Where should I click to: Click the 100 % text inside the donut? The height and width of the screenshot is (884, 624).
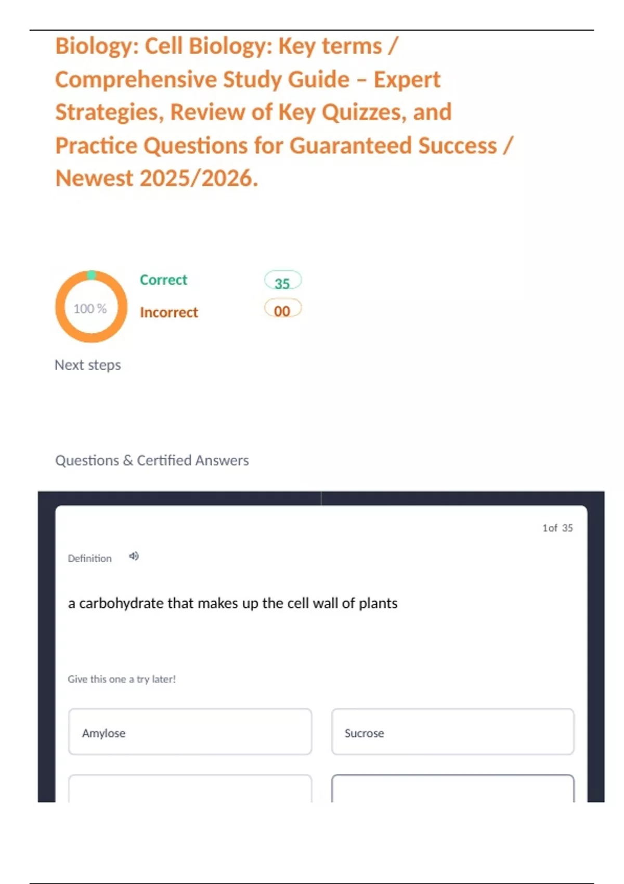click(x=90, y=309)
